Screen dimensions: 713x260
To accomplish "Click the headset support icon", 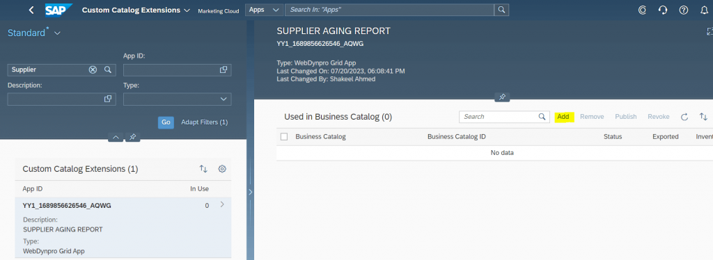I will click(663, 10).
